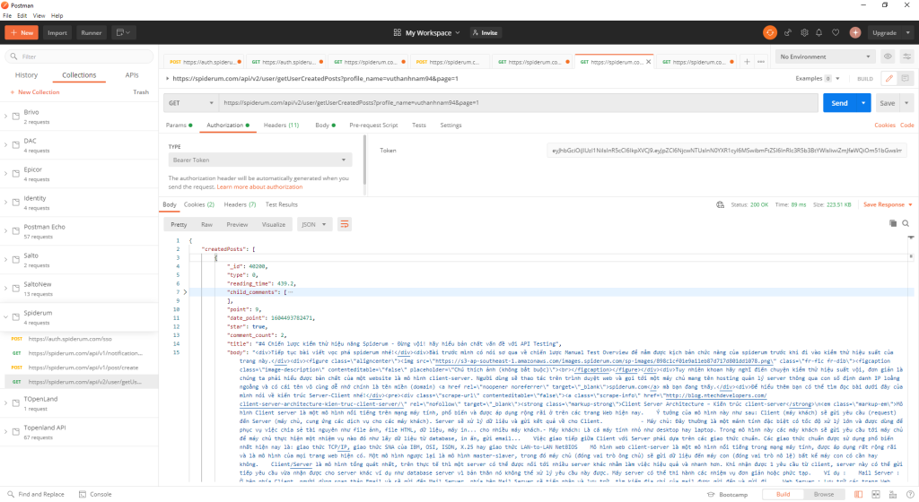Image resolution: width=919 pixels, height=502 pixels.
Task: Open the tab options ellipsis menu
Action: pos(761,62)
